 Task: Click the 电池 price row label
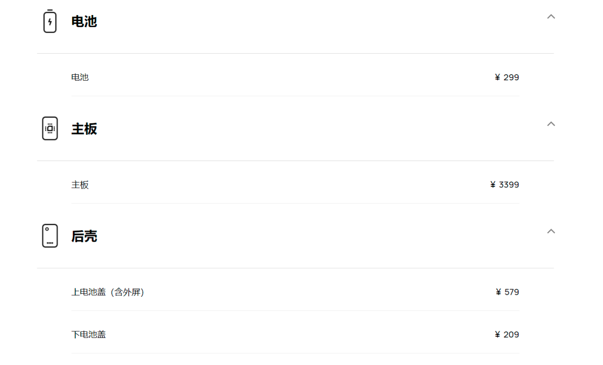(80, 77)
